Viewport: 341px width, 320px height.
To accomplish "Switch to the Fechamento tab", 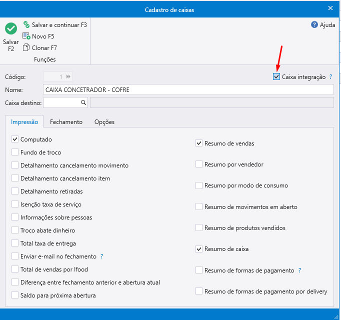I will 66,121.
